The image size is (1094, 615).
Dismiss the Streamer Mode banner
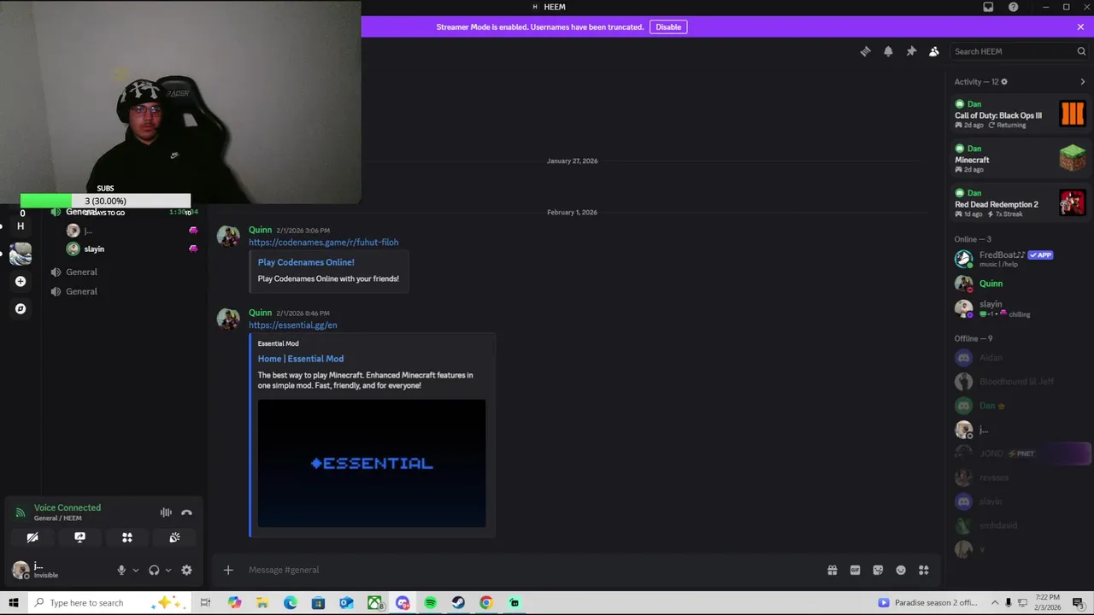click(1080, 26)
